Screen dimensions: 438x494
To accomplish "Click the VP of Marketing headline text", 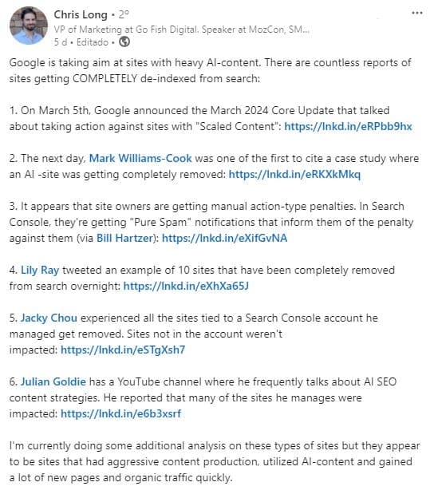I will pyautogui.click(x=181, y=30).
